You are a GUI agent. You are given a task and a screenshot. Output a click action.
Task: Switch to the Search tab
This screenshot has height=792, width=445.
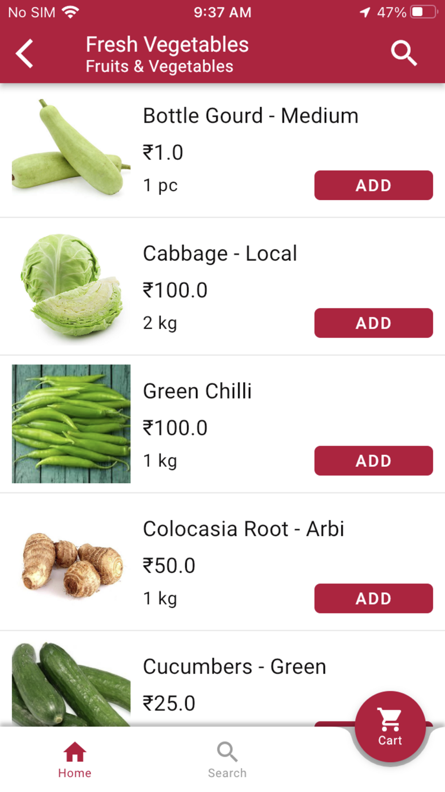(x=227, y=760)
